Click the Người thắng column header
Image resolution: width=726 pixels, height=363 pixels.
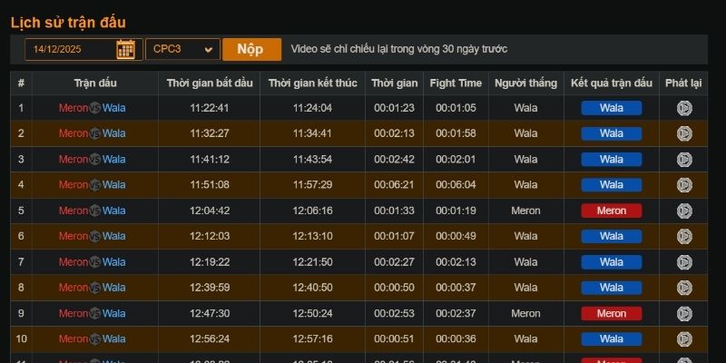[x=525, y=83]
